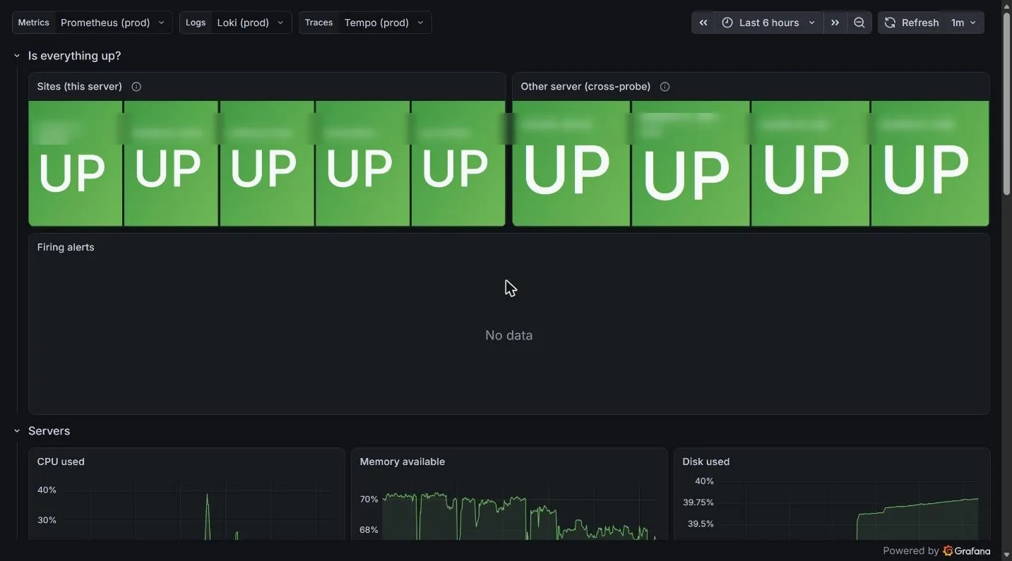Open the Last 6 hours time picker

[x=768, y=23]
